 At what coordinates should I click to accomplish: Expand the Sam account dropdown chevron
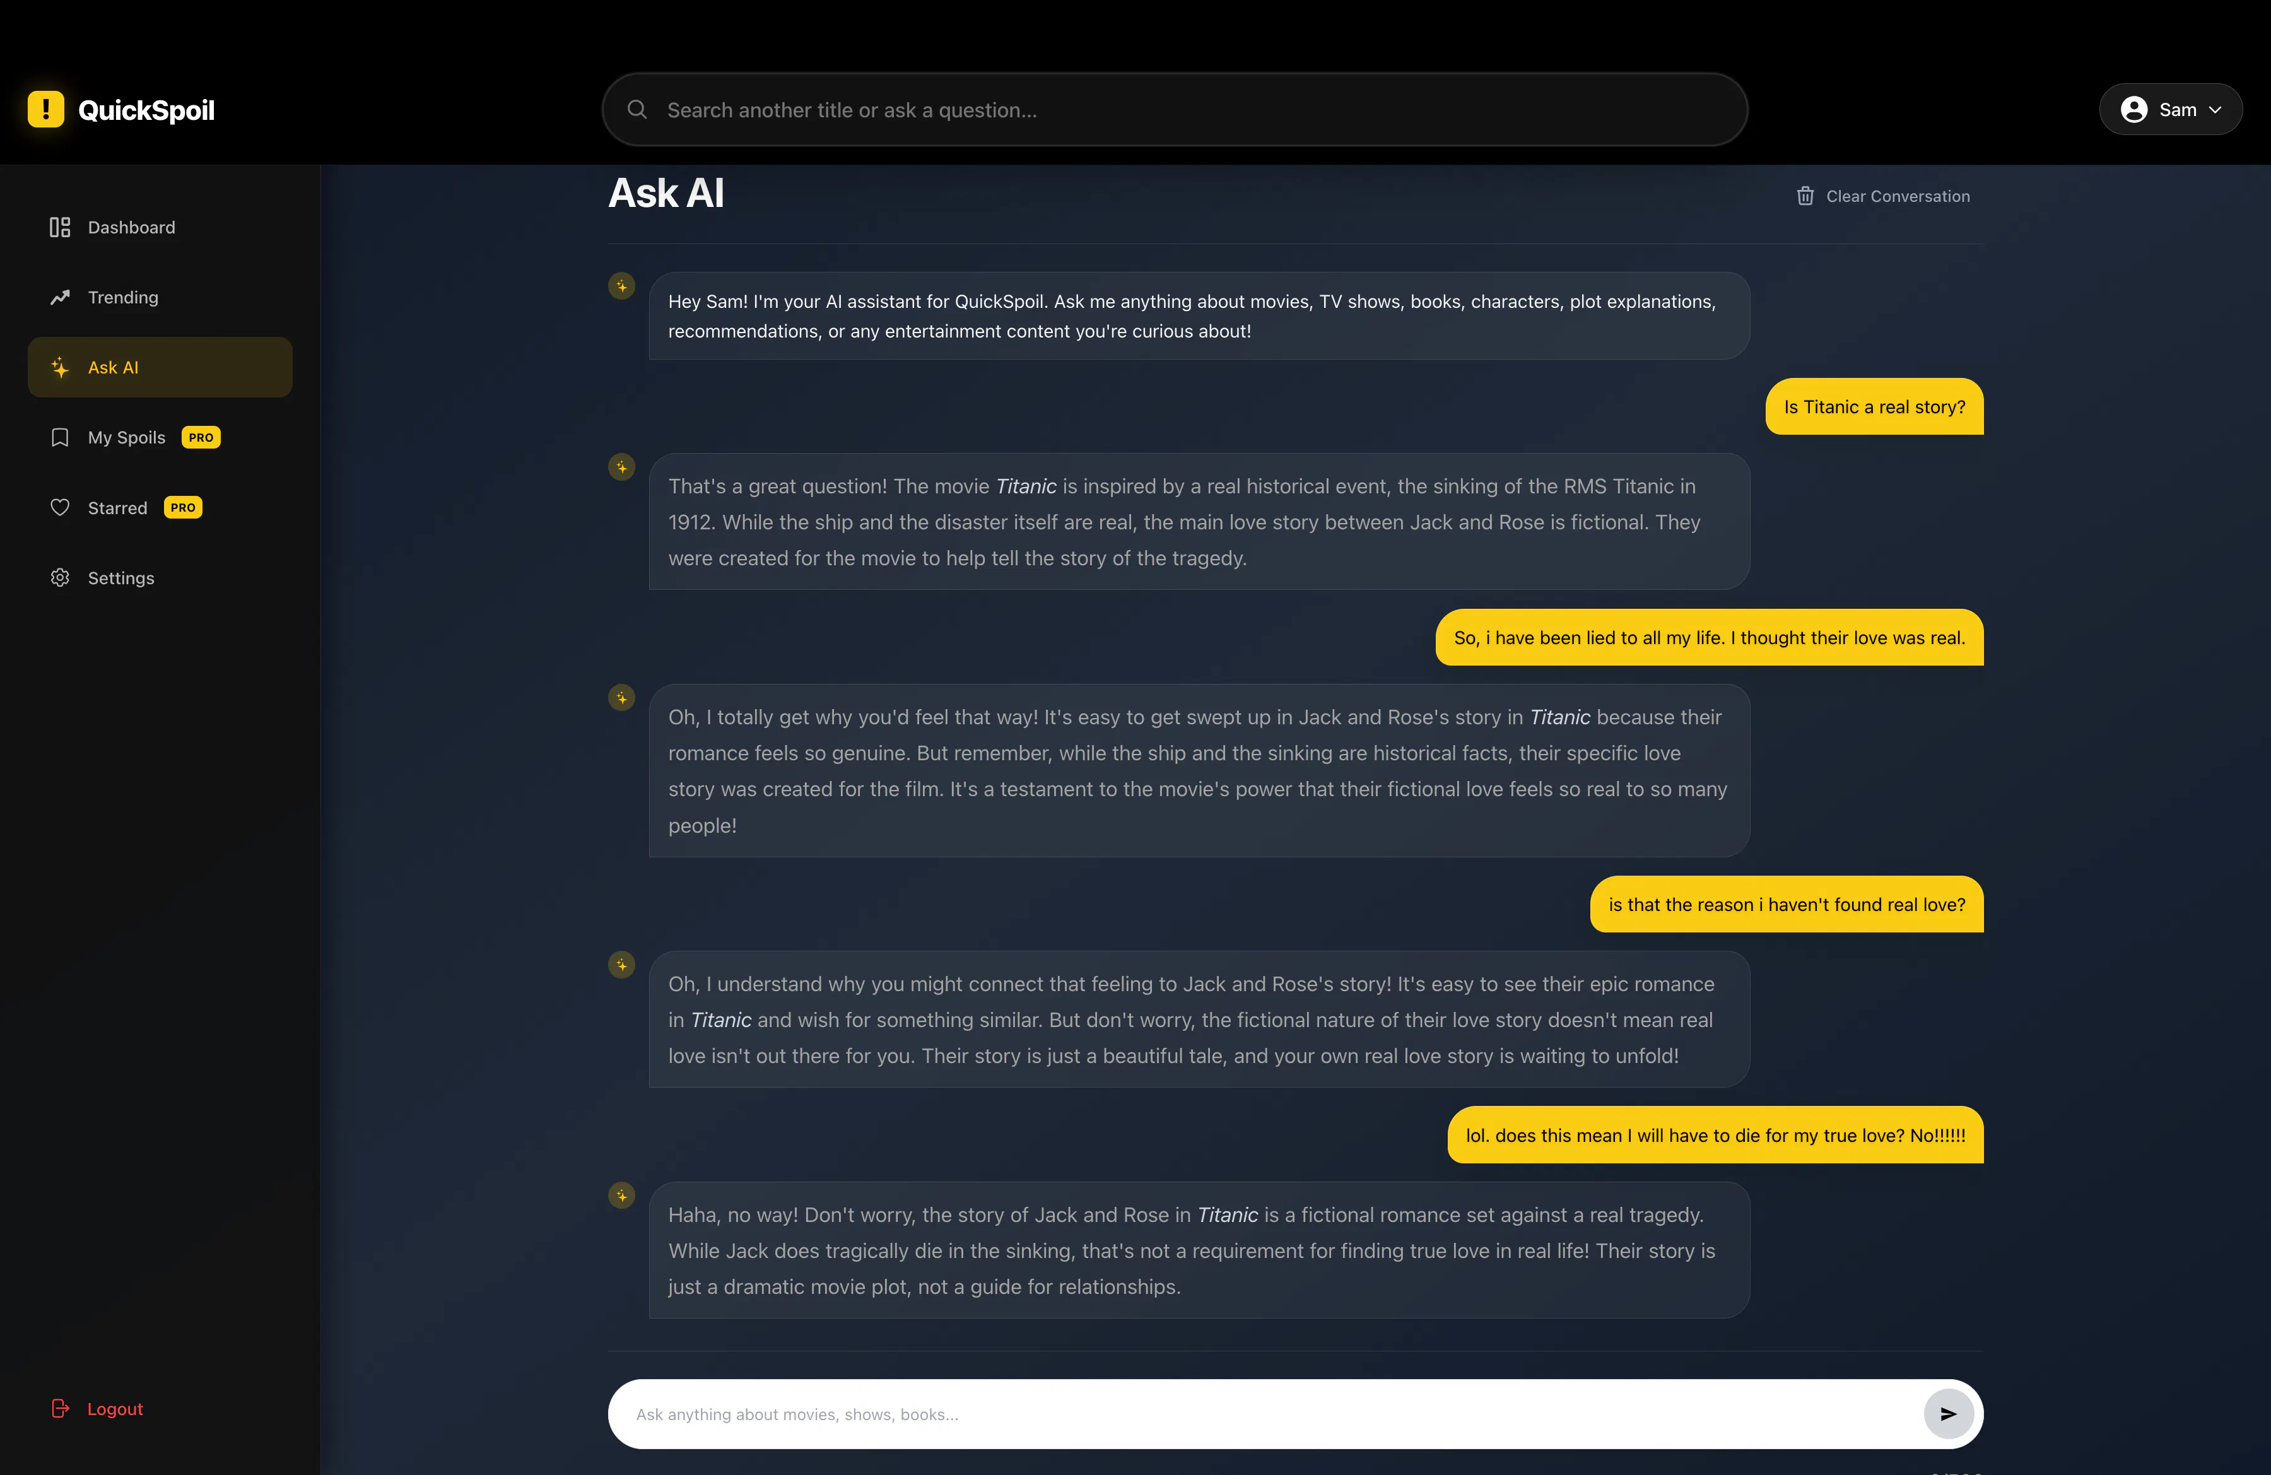(x=2215, y=110)
